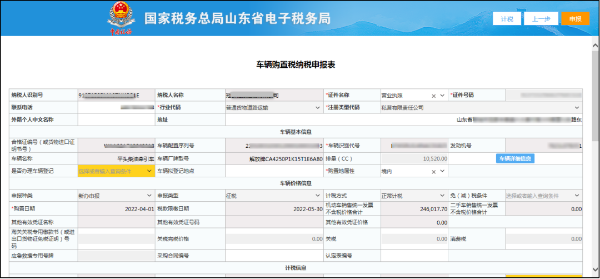Open the 计税方式 dropdown
This screenshot has width=600, height=279.
pyautogui.click(x=414, y=196)
